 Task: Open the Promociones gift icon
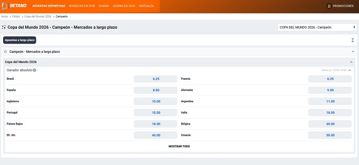coord(329,6)
